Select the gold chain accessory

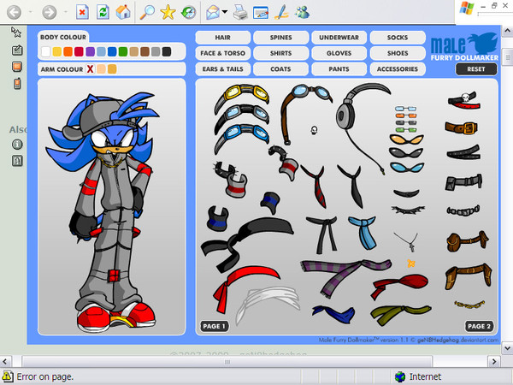coord(469,305)
